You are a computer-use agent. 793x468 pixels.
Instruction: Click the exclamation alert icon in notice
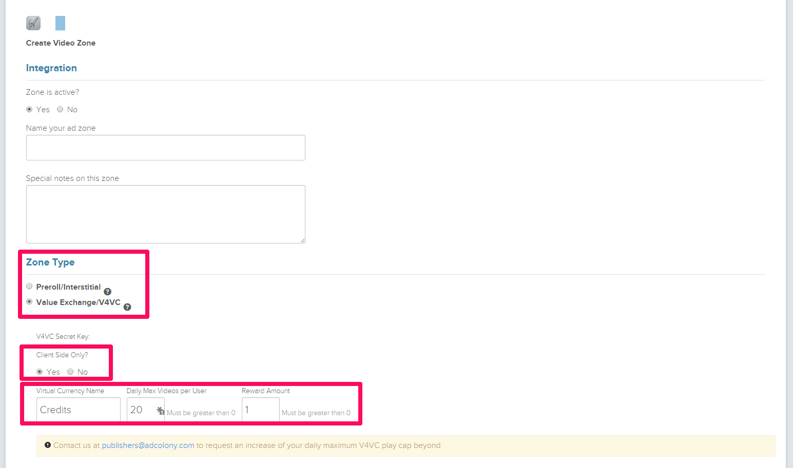tap(48, 445)
